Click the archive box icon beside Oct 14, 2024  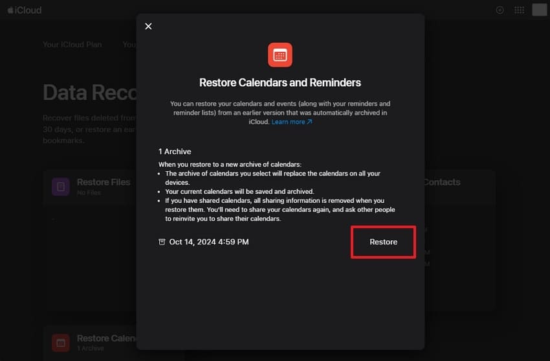click(x=162, y=242)
